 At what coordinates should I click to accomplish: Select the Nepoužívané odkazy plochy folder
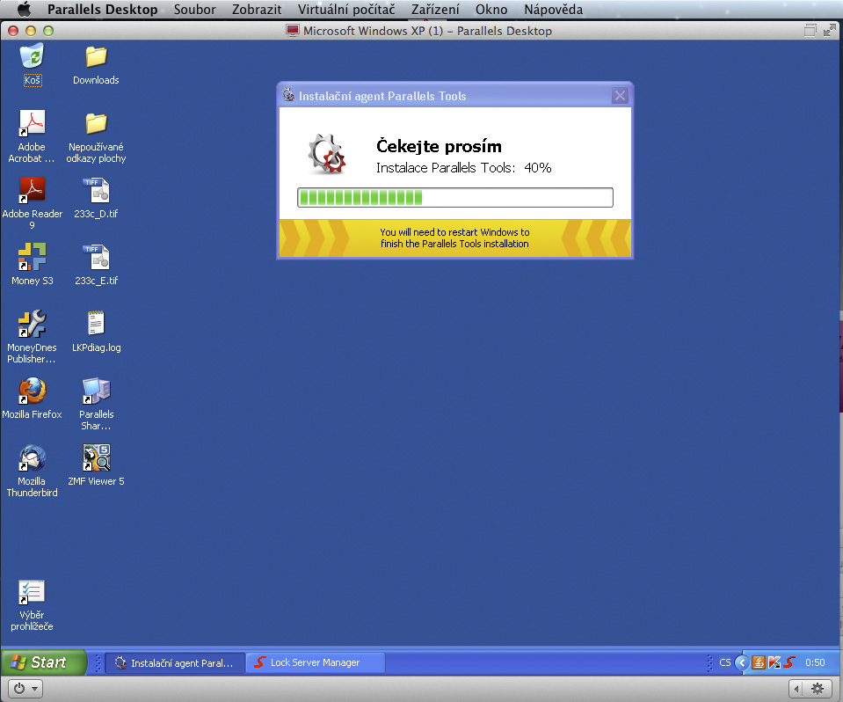tap(96, 123)
